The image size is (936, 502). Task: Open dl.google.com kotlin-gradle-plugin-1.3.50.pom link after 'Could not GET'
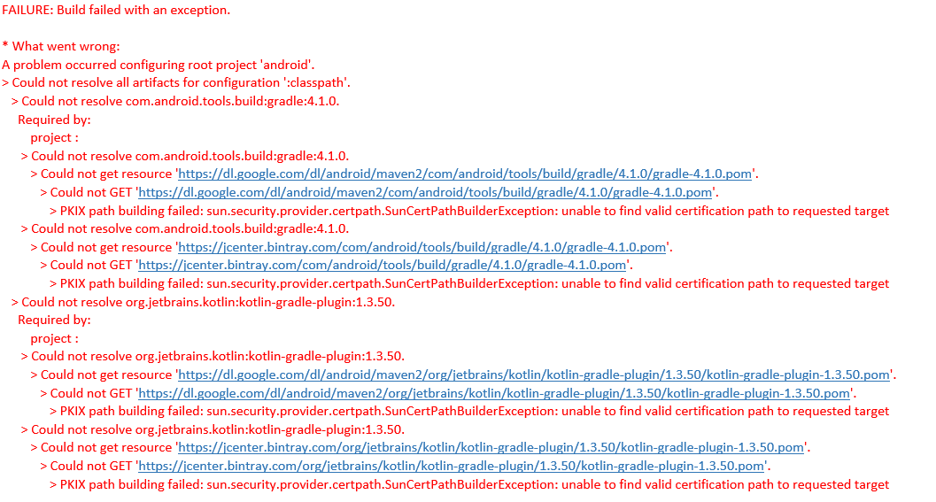tap(495, 393)
